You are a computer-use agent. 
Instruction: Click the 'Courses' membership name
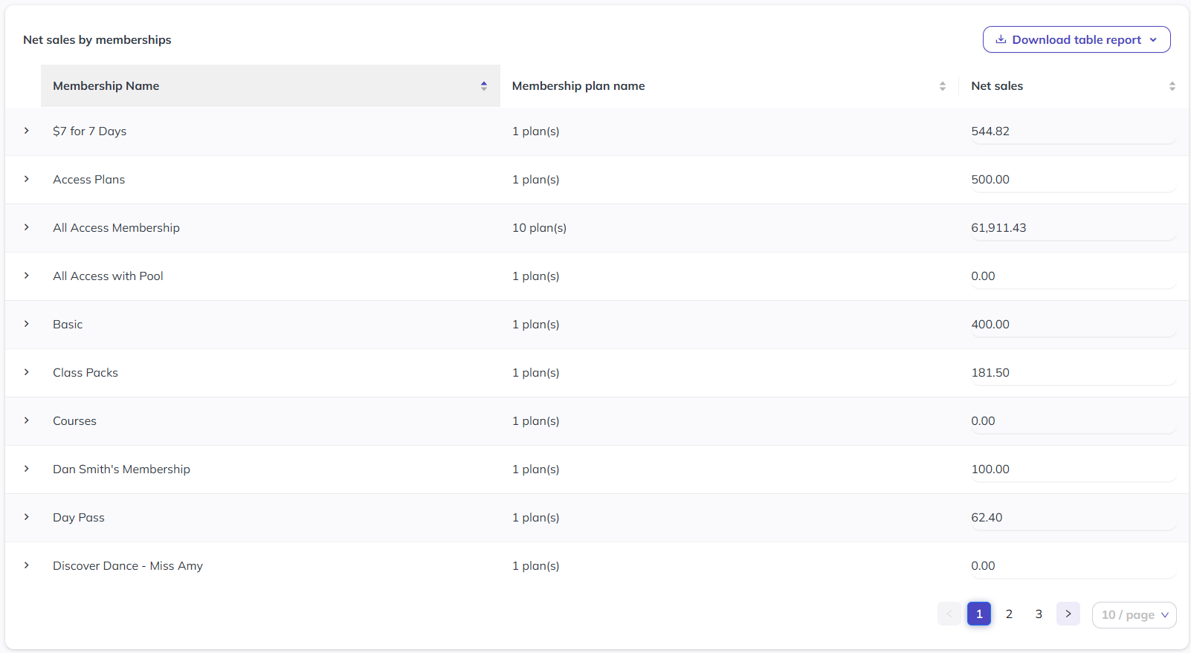(x=74, y=420)
